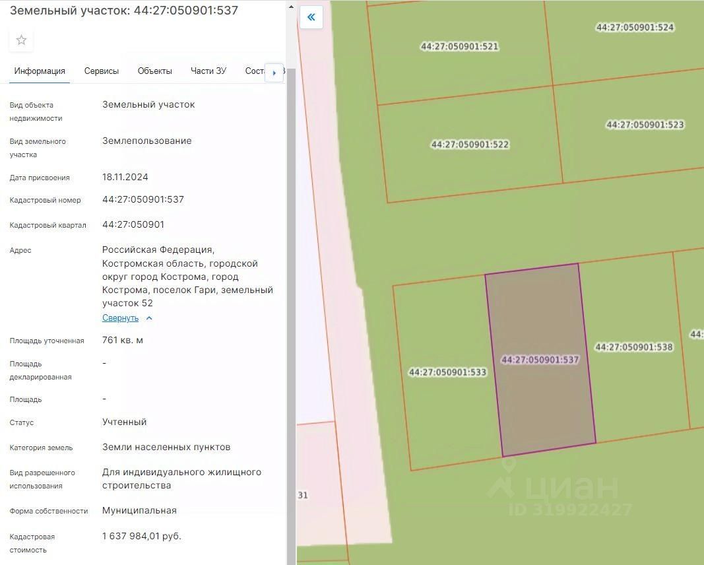
Task: Click the status value Учтенный
Action: 124,422
